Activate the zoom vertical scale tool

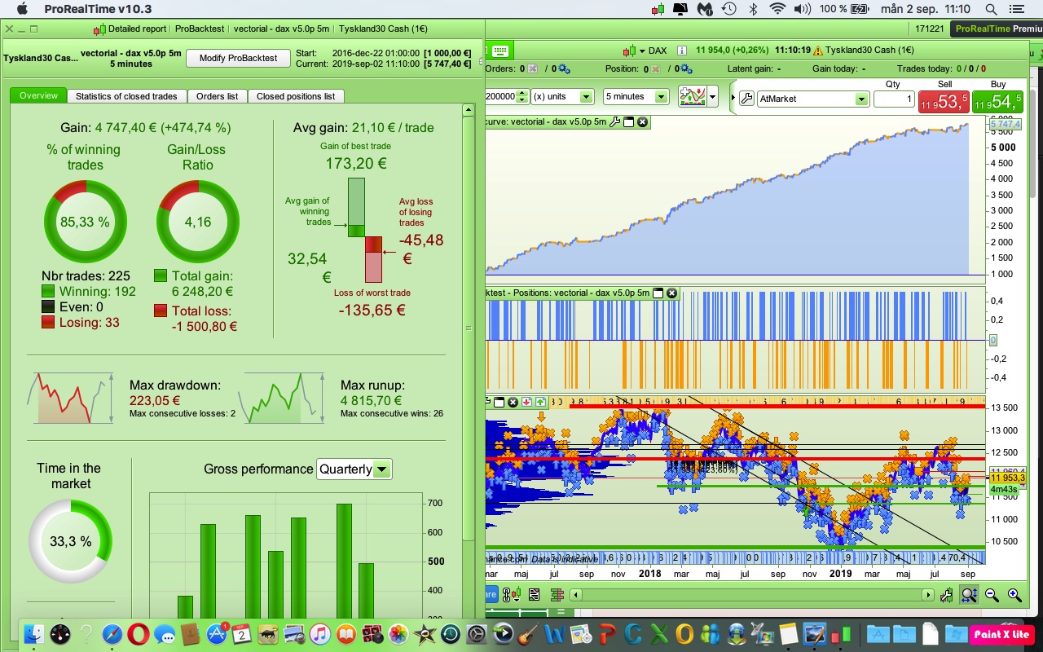click(968, 596)
